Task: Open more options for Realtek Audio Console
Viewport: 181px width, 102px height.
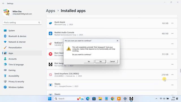Action: coord(172,33)
